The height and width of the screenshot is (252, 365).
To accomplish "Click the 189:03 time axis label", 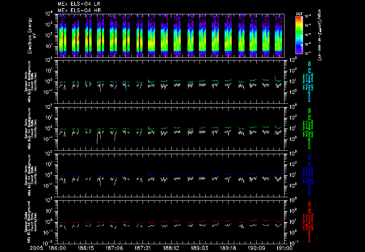I will click(x=199, y=248).
